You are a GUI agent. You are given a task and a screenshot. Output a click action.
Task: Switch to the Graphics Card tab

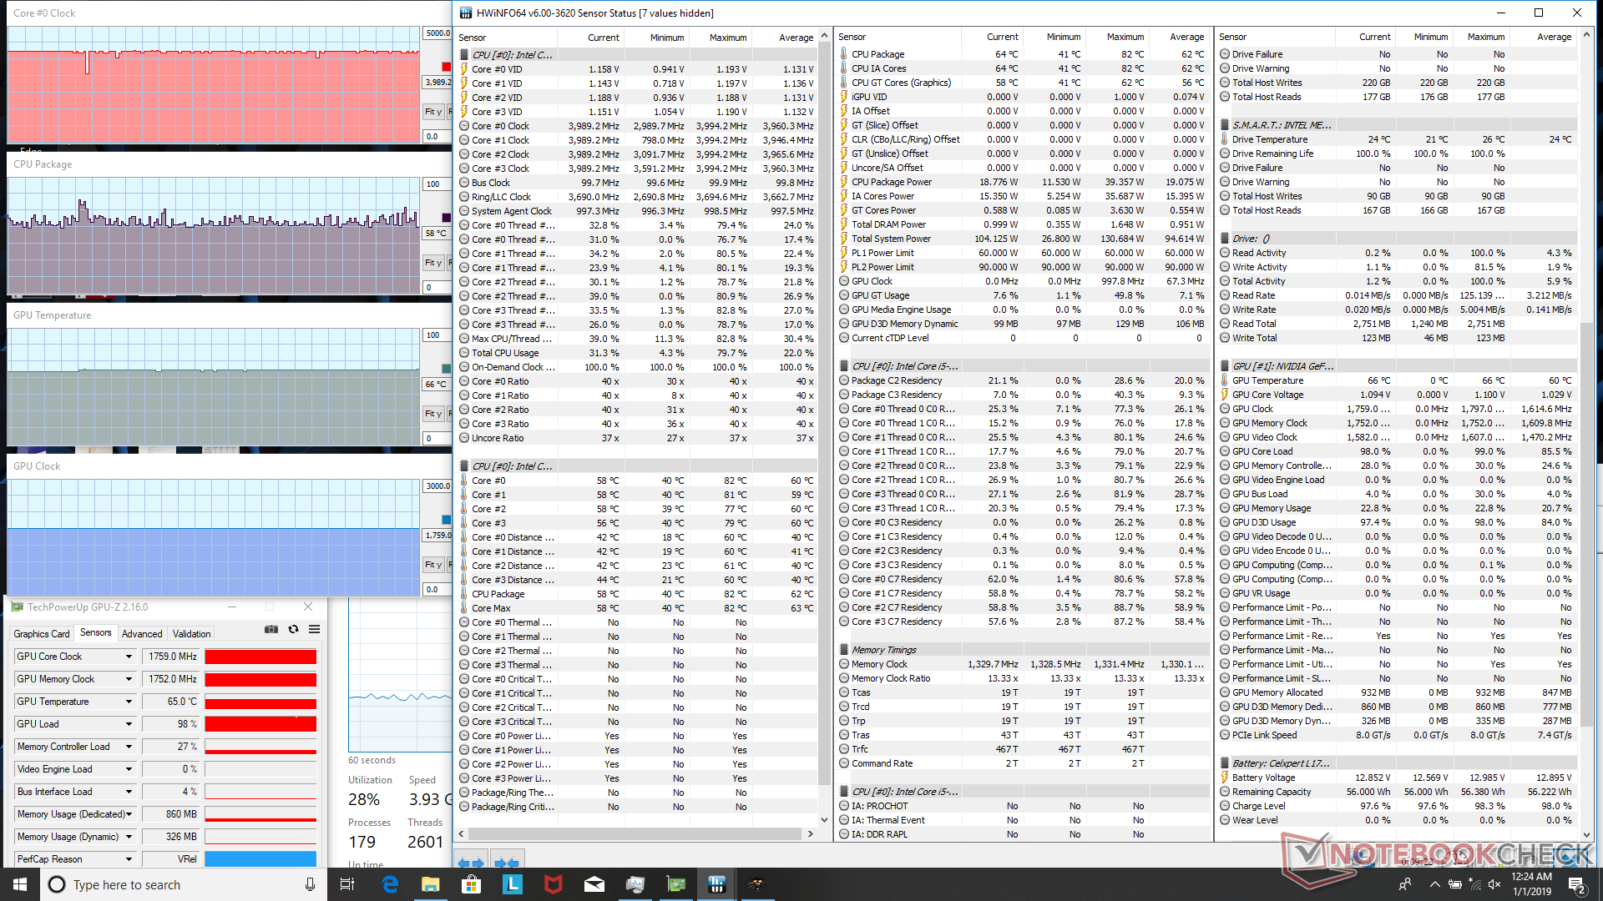tap(42, 634)
